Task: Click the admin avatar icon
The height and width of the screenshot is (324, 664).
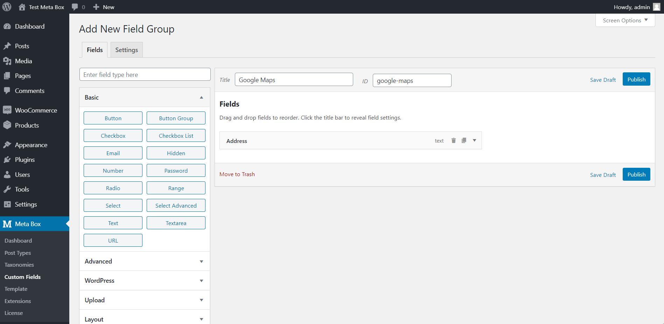Action: tap(657, 7)
